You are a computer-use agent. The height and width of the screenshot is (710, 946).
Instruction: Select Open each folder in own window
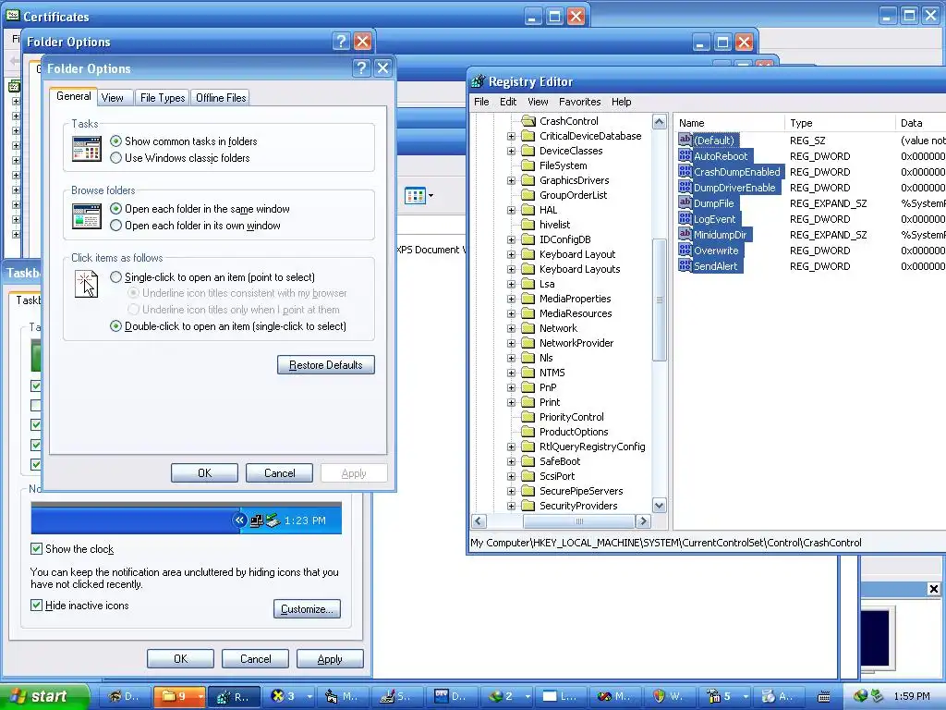tap(115, 226)
